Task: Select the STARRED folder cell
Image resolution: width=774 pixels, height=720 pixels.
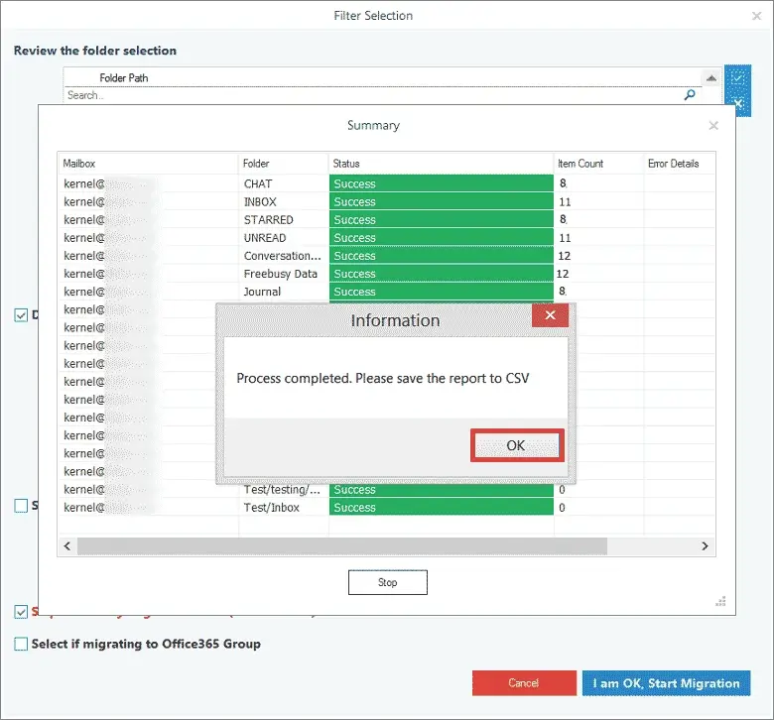Action: [284, 220]
